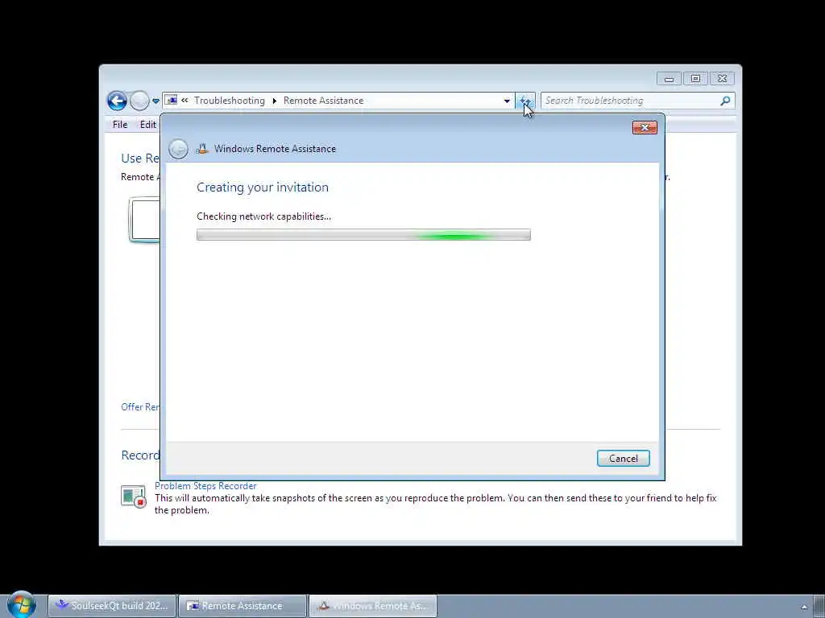Image resolution: width=825 pixels, height=618 pixels.
Task: Refresh the Remote Assistance page
Action: coord(525,101)
